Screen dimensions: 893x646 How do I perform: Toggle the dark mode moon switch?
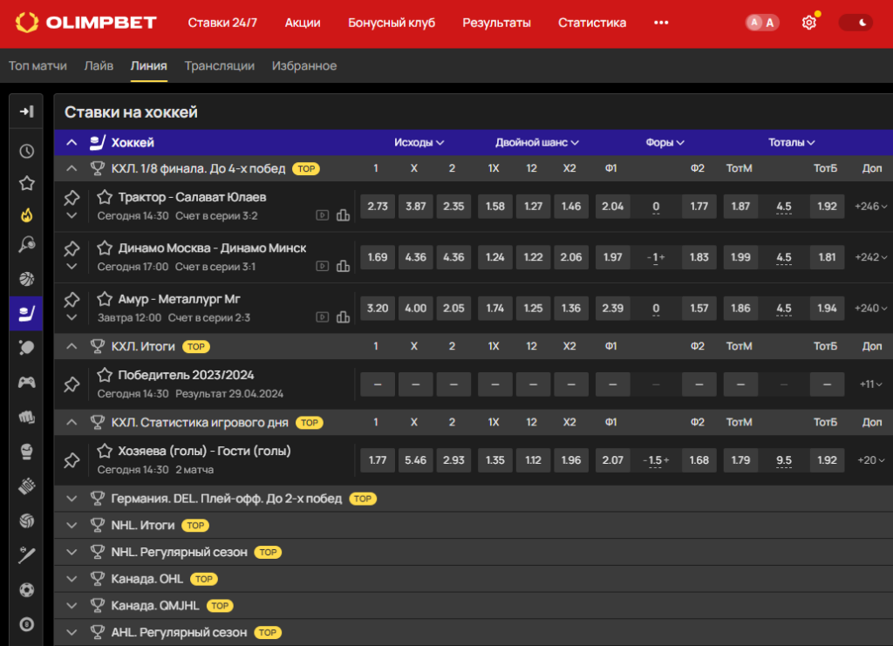[856, 23]
